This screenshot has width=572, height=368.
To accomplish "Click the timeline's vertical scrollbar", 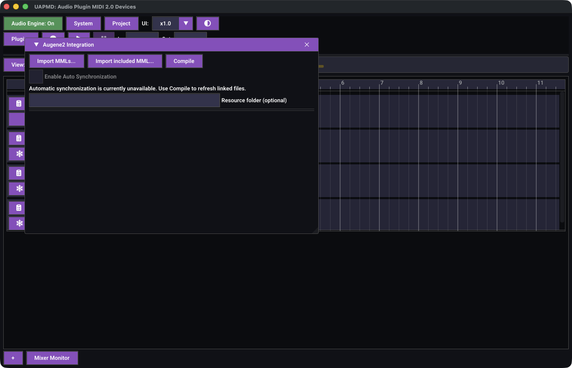I will 562,157.
